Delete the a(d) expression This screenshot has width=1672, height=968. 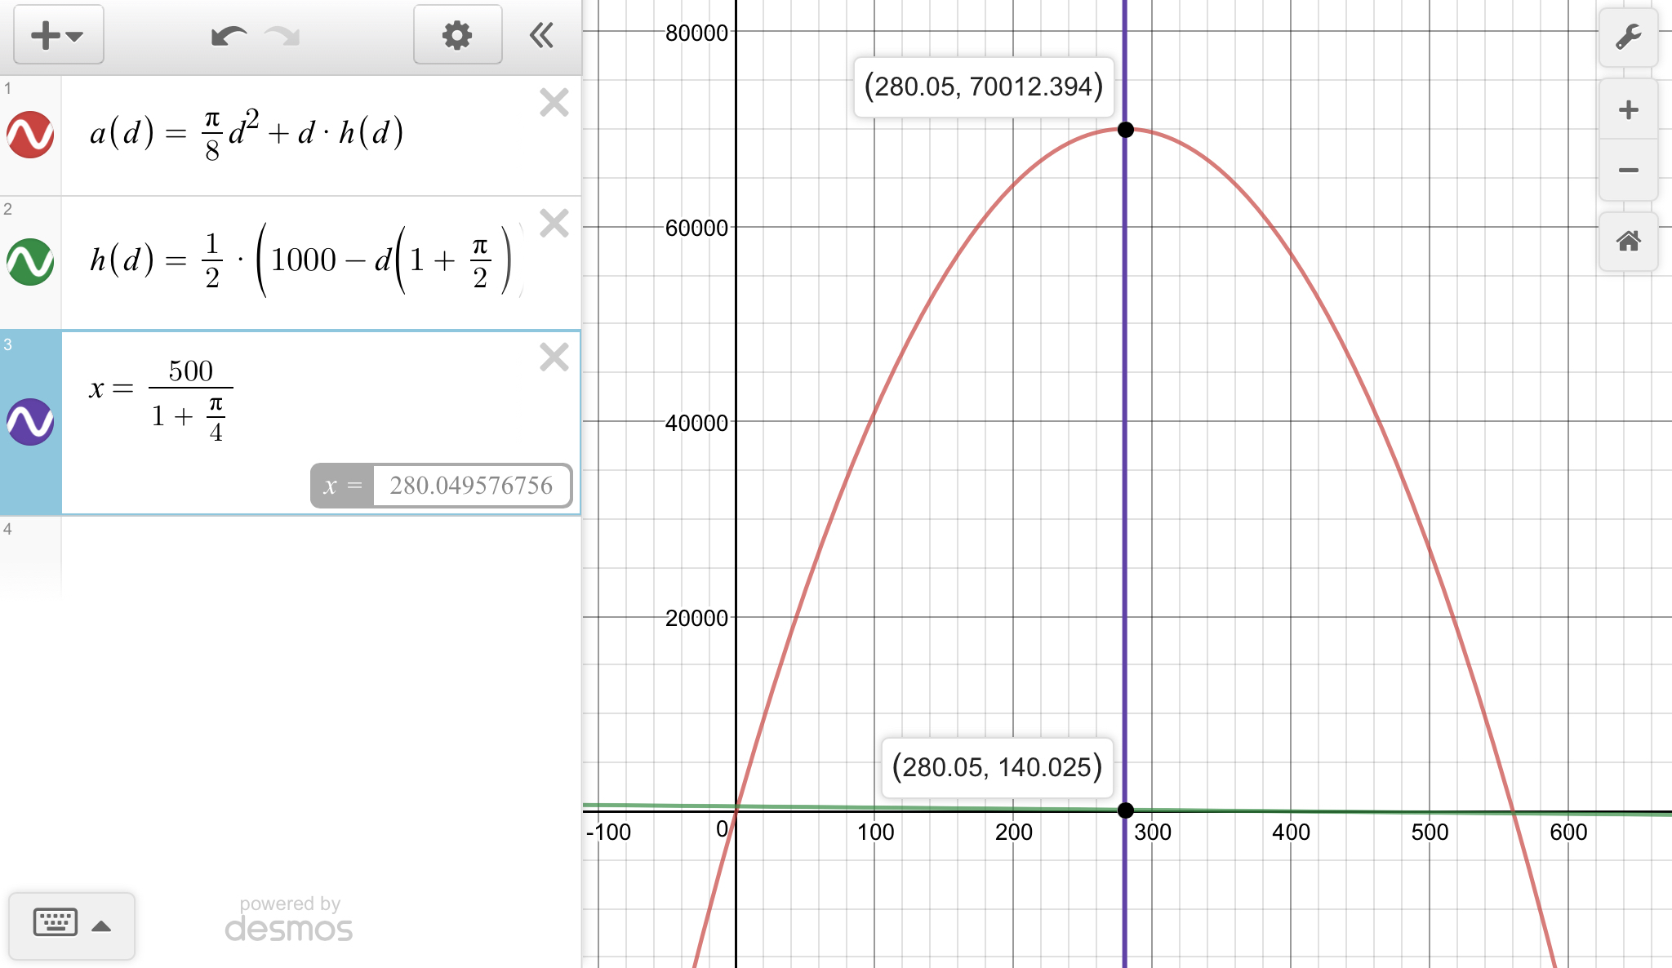[x=554, y=103]
